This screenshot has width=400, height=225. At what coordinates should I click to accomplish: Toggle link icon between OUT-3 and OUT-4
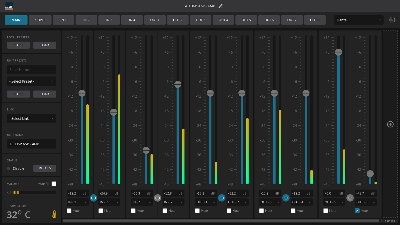click(286, 198)
